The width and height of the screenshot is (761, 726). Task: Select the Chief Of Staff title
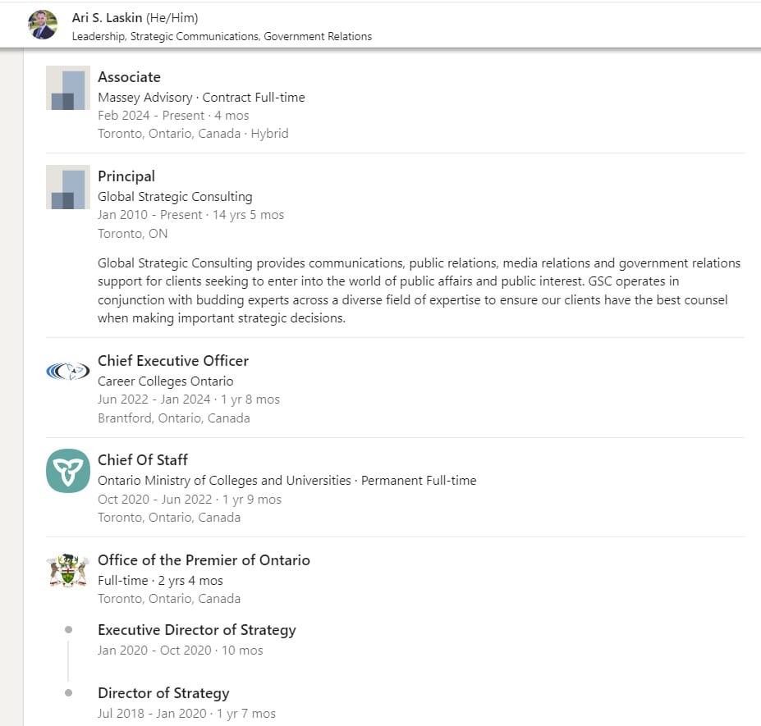(x=143, y=460)
